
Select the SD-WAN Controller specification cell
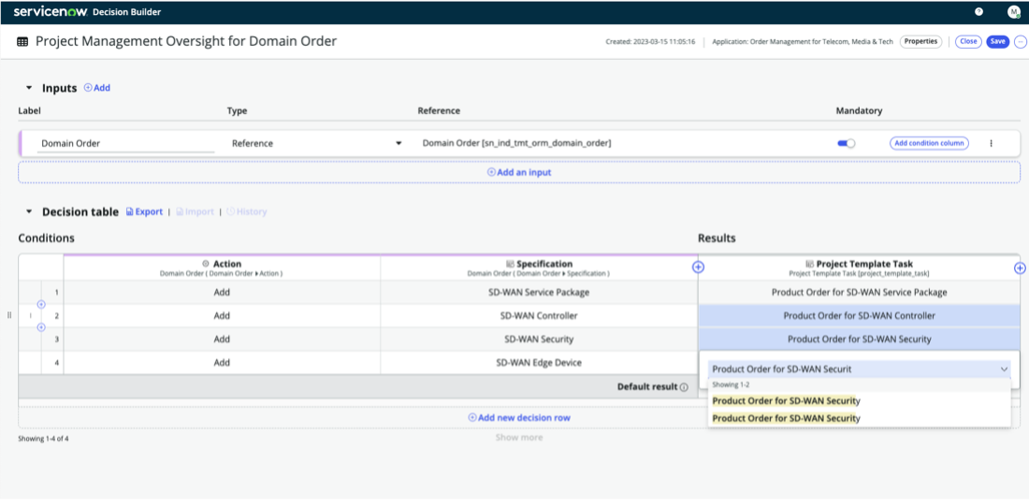[538, 316]
